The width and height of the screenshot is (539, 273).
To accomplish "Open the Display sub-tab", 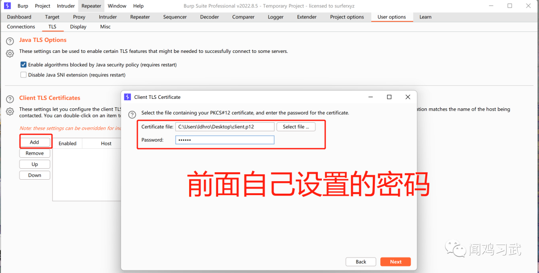I will [78, 26].
